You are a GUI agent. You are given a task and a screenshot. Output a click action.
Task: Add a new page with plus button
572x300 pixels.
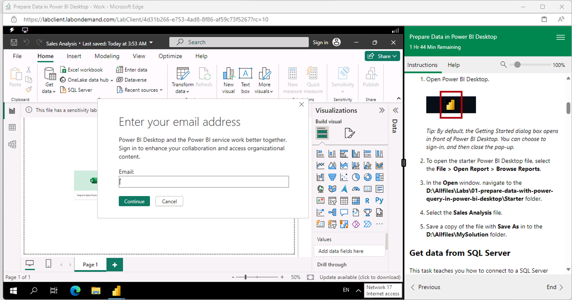pyautogui.click(x=115, y=265)
